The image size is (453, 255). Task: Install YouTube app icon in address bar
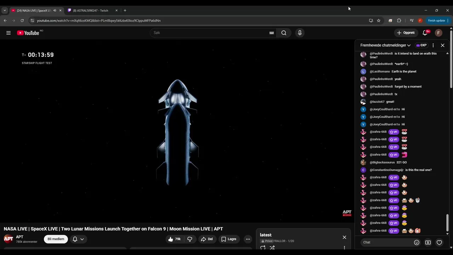tap(371, 21)
